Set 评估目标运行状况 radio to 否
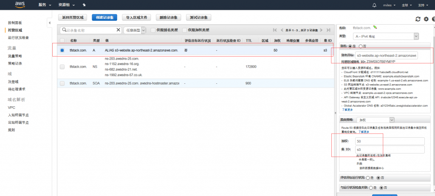This screenshot has width=435, height=196. pos(379,178)
